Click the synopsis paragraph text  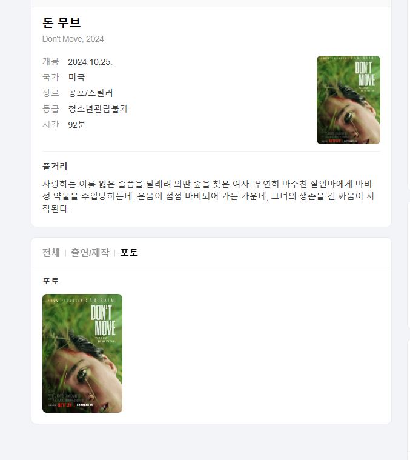coord(208,196)
